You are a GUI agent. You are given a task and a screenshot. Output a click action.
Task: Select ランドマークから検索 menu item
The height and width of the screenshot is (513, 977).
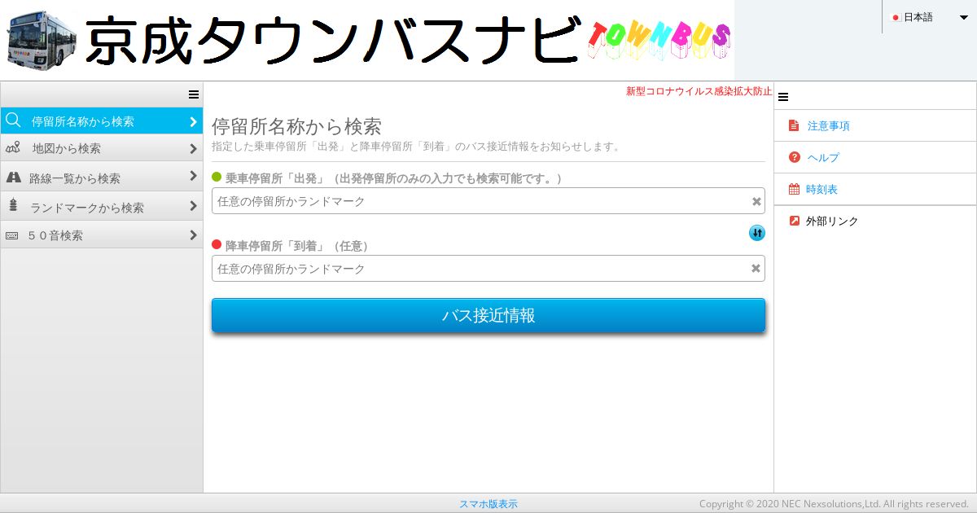click(102, 206)
